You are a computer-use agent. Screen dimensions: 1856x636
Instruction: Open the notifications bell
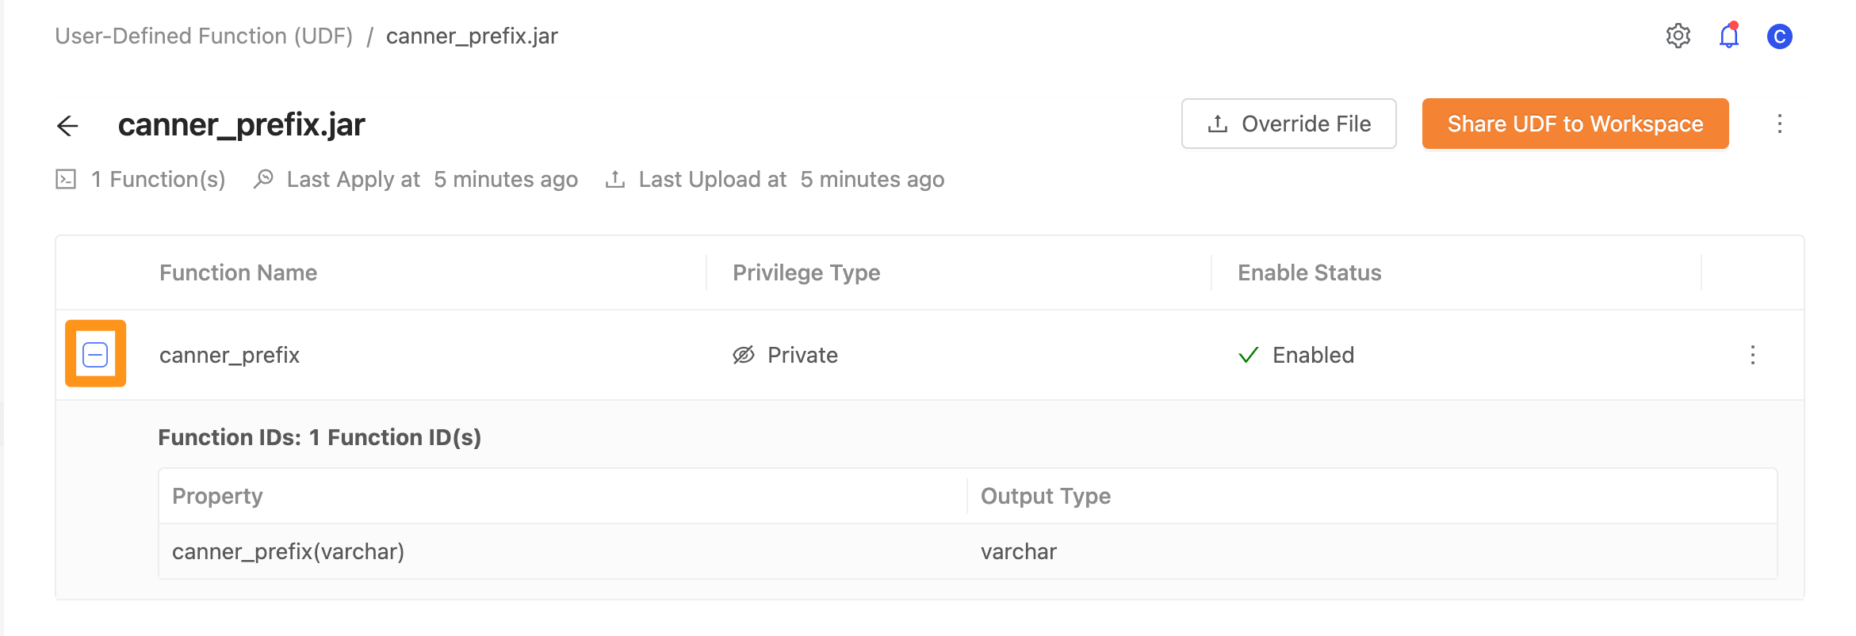(1729, 36)
